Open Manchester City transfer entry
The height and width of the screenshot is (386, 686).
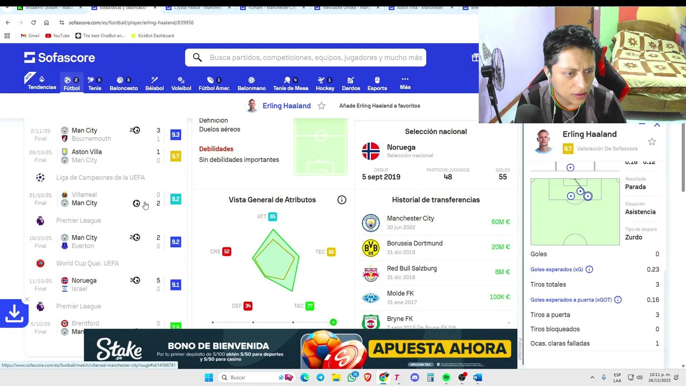[x=436, y=222]
